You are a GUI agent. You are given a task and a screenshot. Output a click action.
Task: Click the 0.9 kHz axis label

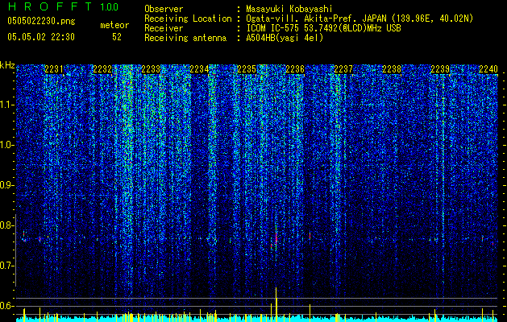6,185
